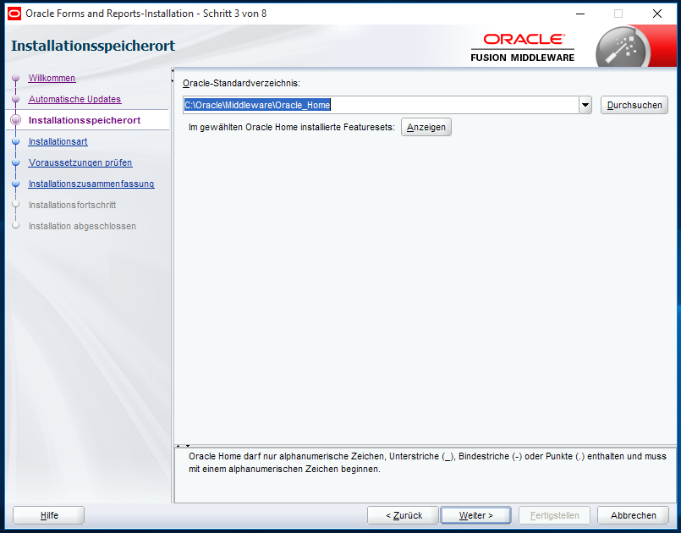The height and width of the screenshot is (533, 681).
Task: Click the Oracle Home naming rules message text
Action: pos(427,463)
